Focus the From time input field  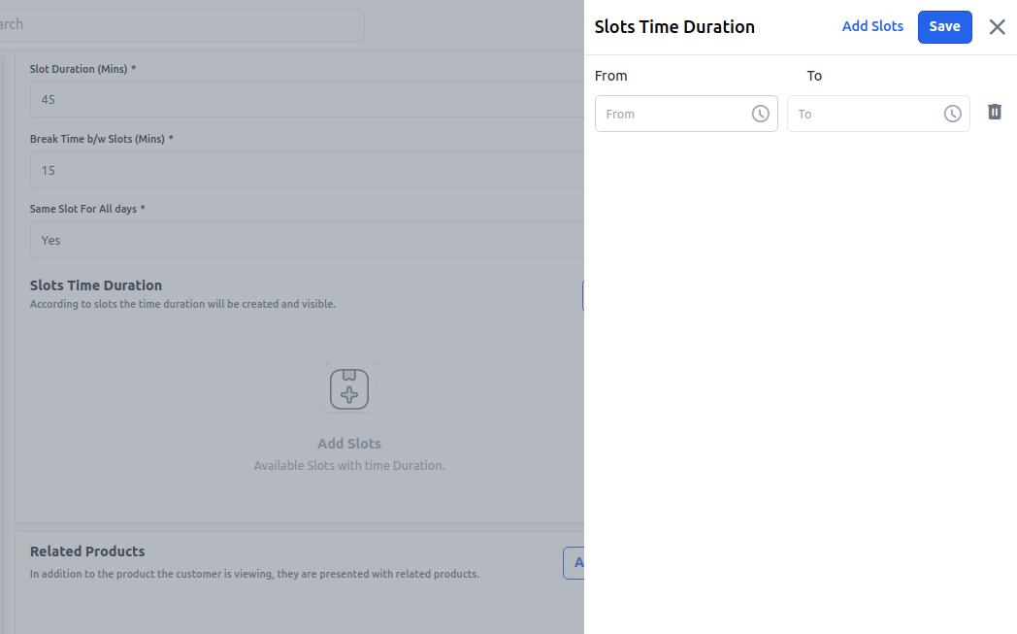672,114
